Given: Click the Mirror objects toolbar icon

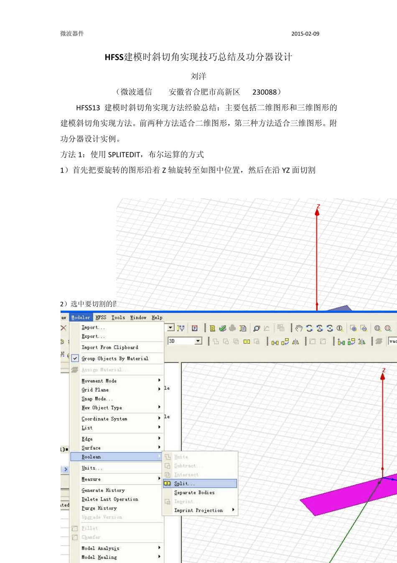Looking at the screenshot, I should 295,342.
